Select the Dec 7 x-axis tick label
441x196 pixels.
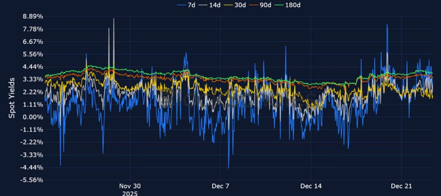[x=220, y=186]
